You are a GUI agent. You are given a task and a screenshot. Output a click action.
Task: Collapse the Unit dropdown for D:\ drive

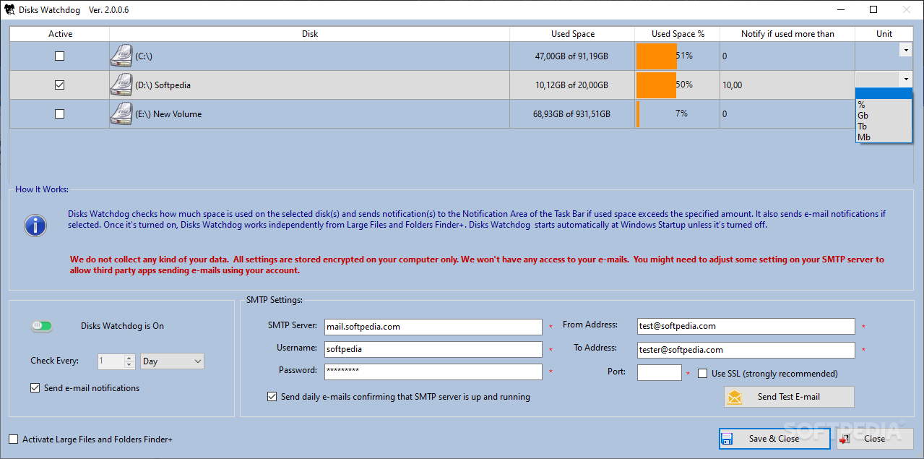tap(904, 79)
